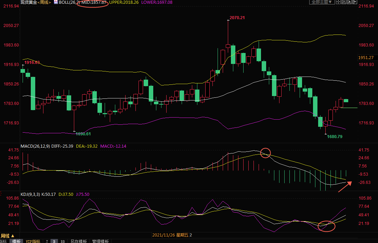Toggle the B mode button
Image resolution: width=378 pixels, height=243 pixels.
[x=54, y=241]
